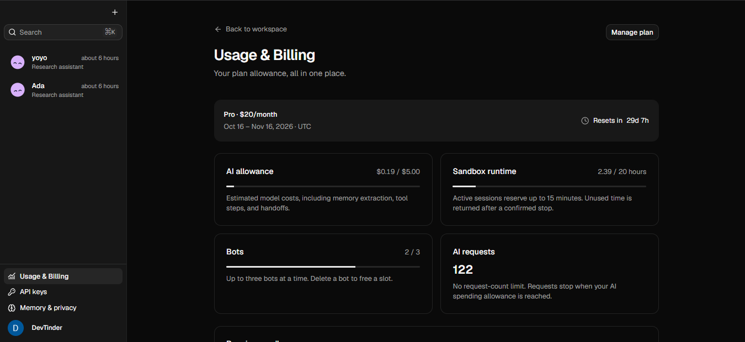Click the Sandbox runtime progress bar
745x342 pixels.
click(549, 187)
